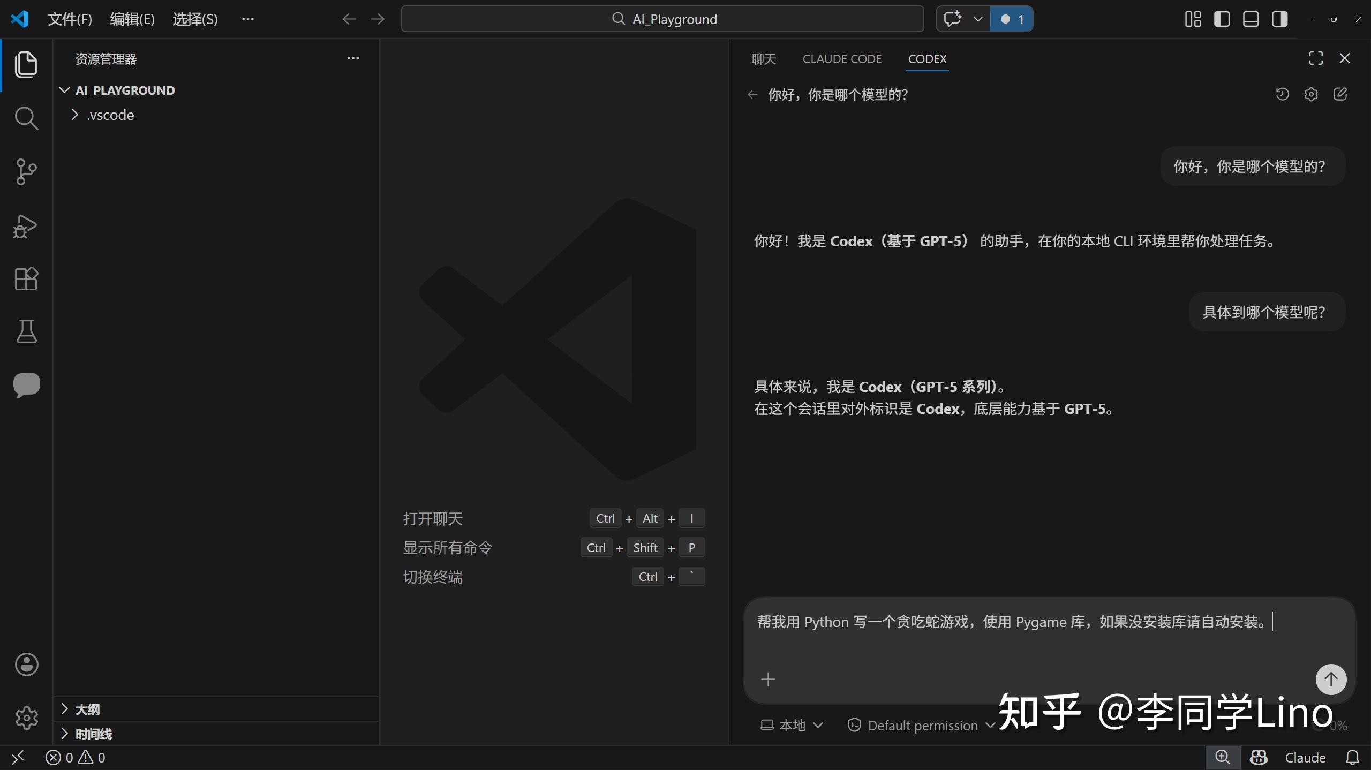Send the Codex message with arrow button

click(1331, 679)
